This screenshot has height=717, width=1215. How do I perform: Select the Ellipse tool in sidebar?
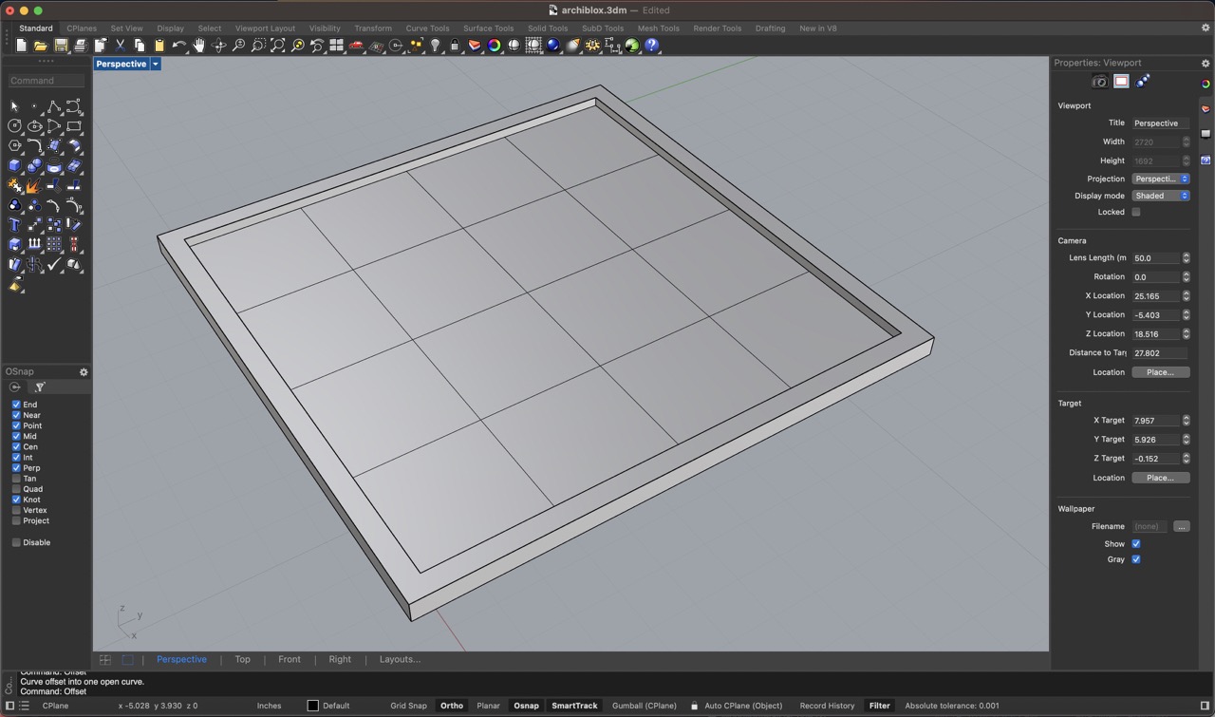(34, 126)
